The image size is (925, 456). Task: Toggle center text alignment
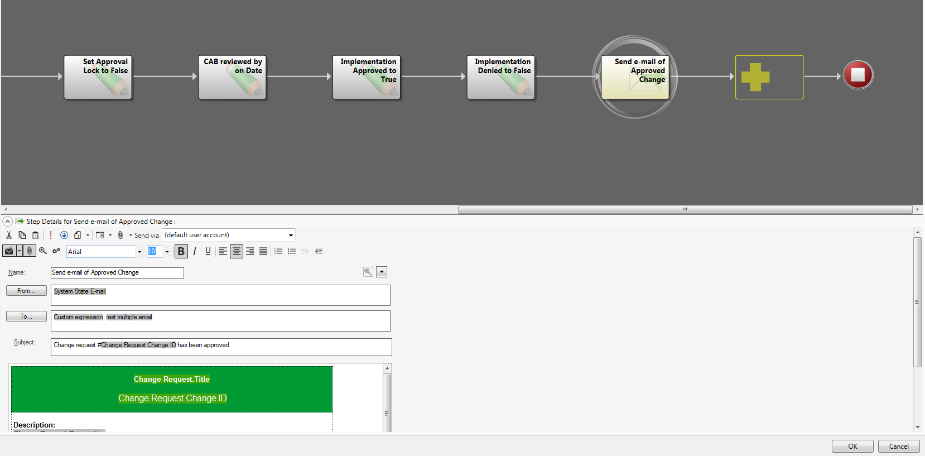(x=237, y=251)
